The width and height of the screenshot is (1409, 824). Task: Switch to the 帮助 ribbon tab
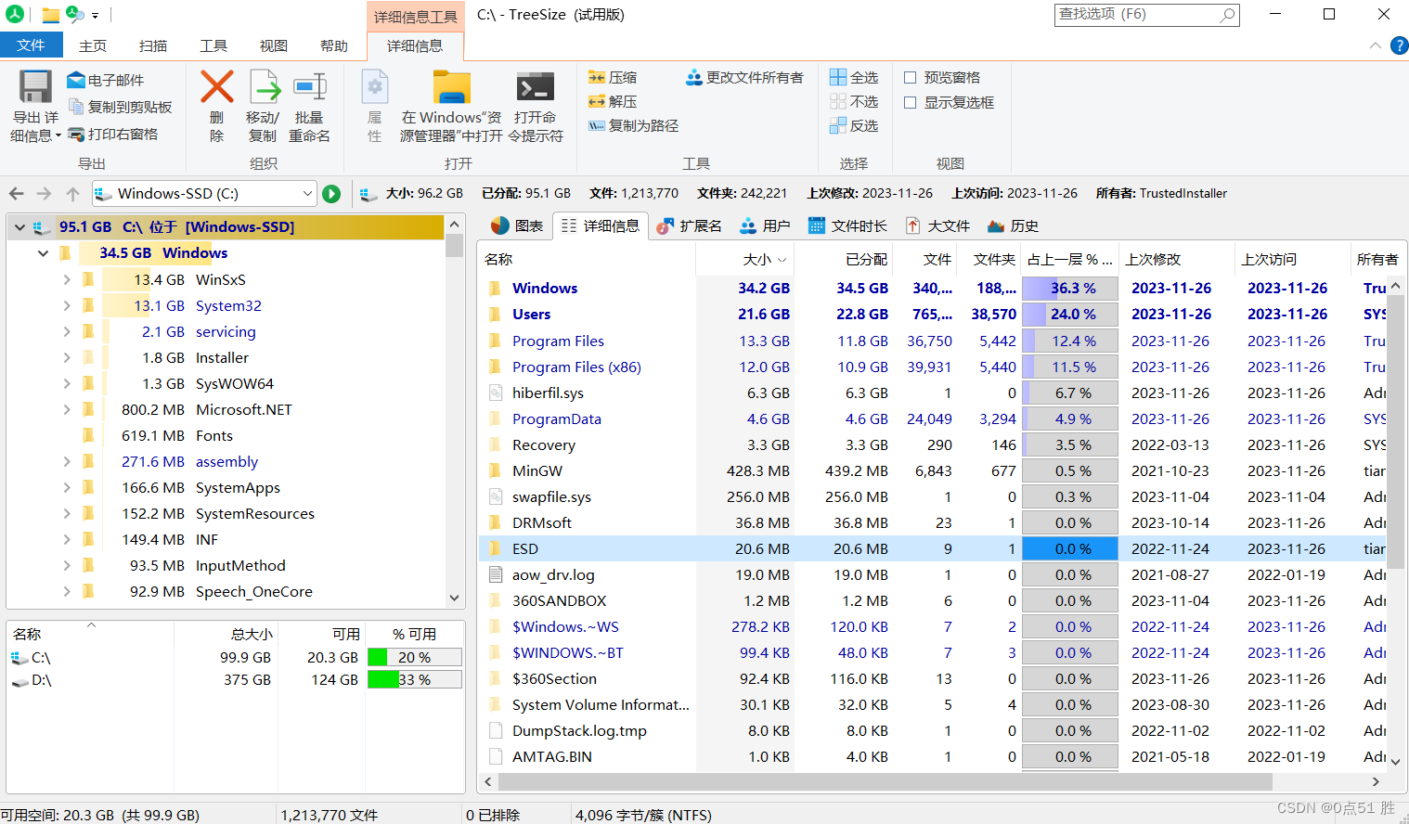click(x=334, y=45)
